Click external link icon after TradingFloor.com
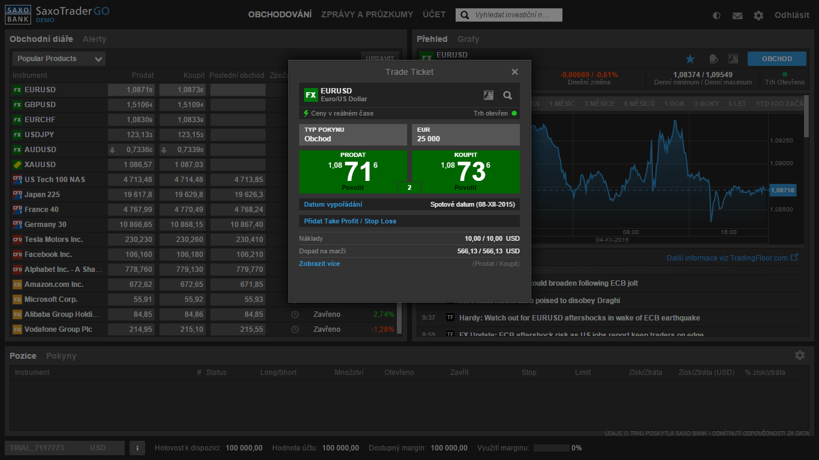The height and width of the screenshot is (460, 819). pyautogui.click(x=795, y=258)
